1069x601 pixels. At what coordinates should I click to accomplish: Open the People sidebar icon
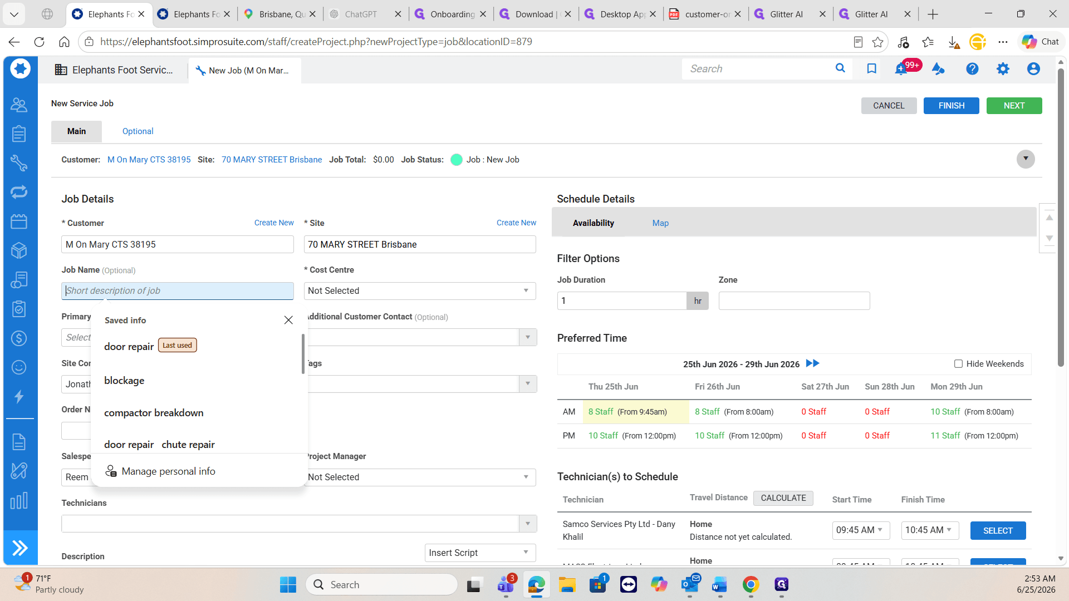point(19,105)
